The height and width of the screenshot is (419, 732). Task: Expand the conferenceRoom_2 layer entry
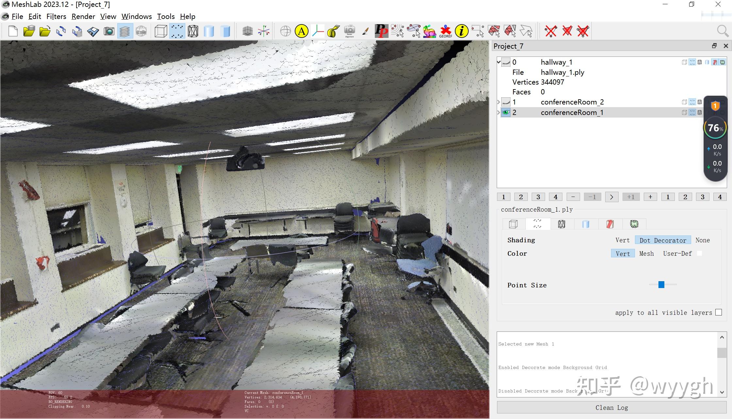[499, 102]
